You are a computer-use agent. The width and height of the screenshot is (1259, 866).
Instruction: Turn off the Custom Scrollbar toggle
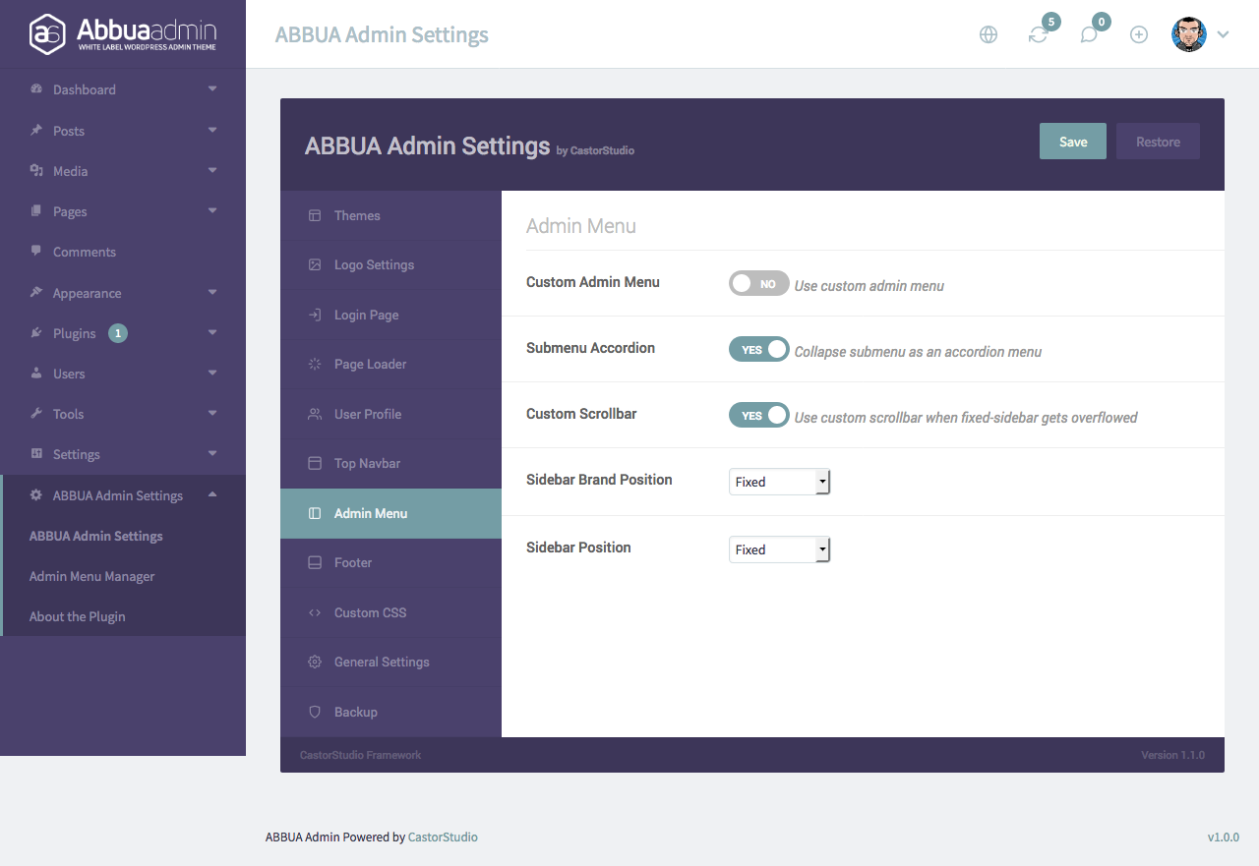click(x=758, y=415)
